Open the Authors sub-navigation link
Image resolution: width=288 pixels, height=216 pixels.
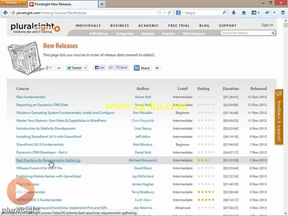[x=148, y=34]
